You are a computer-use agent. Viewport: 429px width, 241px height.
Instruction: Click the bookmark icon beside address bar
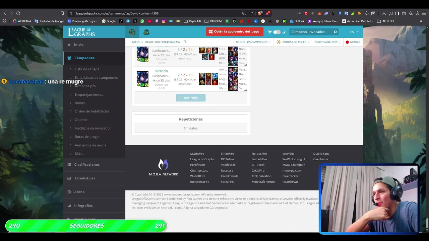coord(62,13)
